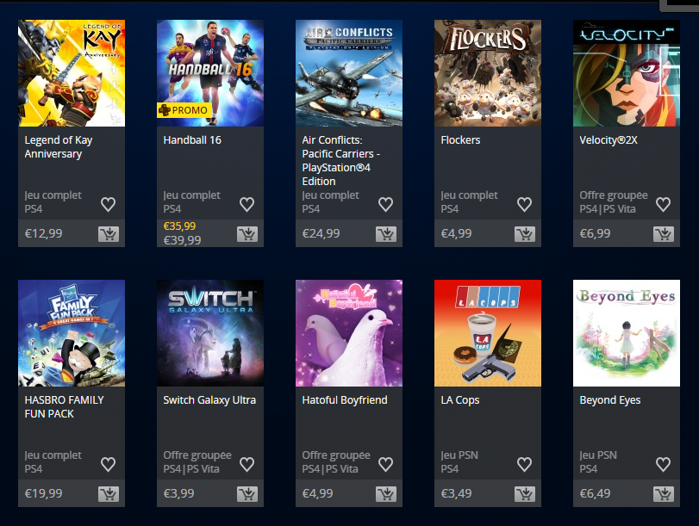The height and width of the screenshot is (526, 699).
Task: Toggle wishlist heart for Legend of Kay
Action: 109,204
